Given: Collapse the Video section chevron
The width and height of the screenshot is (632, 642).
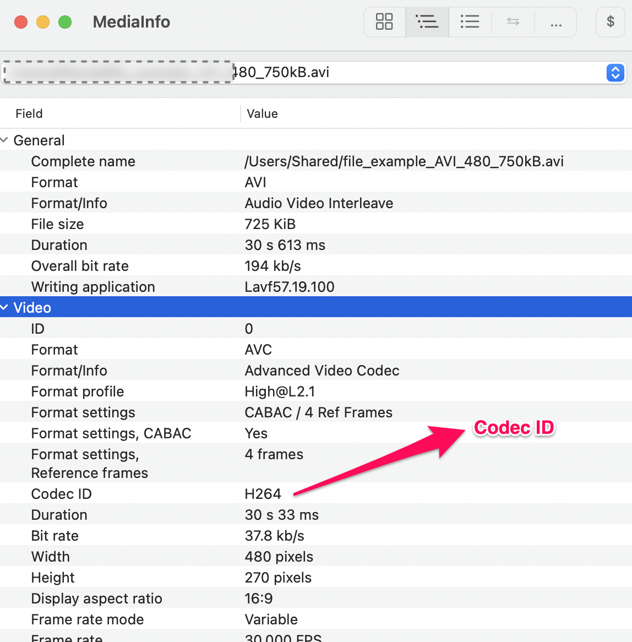Looking at the screenshot, I should (5, 308).
